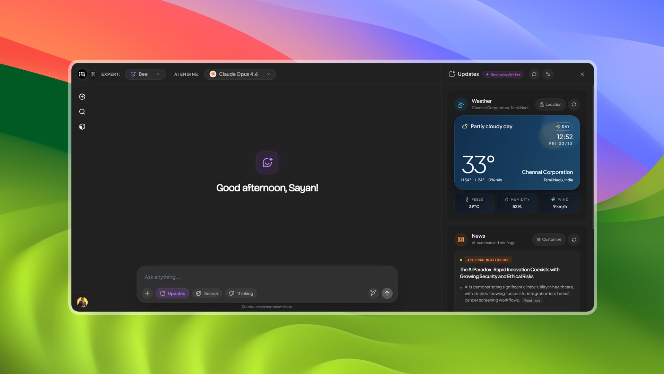Focus the Ask anything input field
664x374 pixels.
click(x=267, y=277)
